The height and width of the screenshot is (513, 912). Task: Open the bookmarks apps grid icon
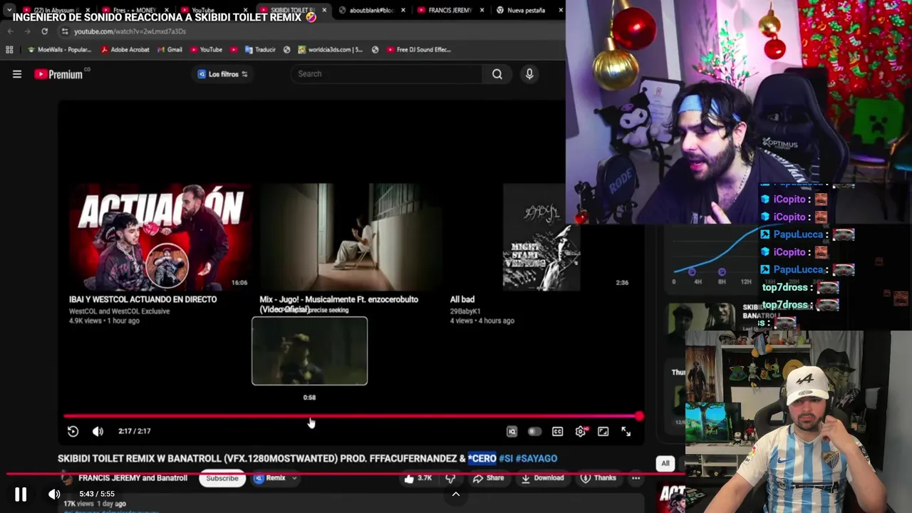[x=9, y=50]
